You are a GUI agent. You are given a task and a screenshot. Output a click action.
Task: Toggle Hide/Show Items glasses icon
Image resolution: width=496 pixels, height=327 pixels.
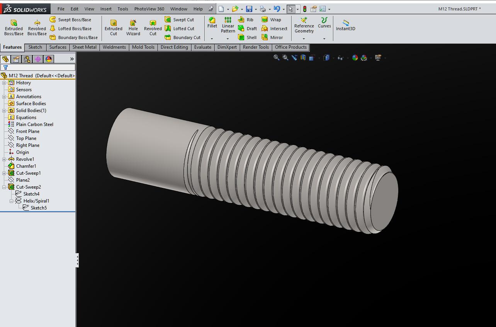(x=340, y=57)
